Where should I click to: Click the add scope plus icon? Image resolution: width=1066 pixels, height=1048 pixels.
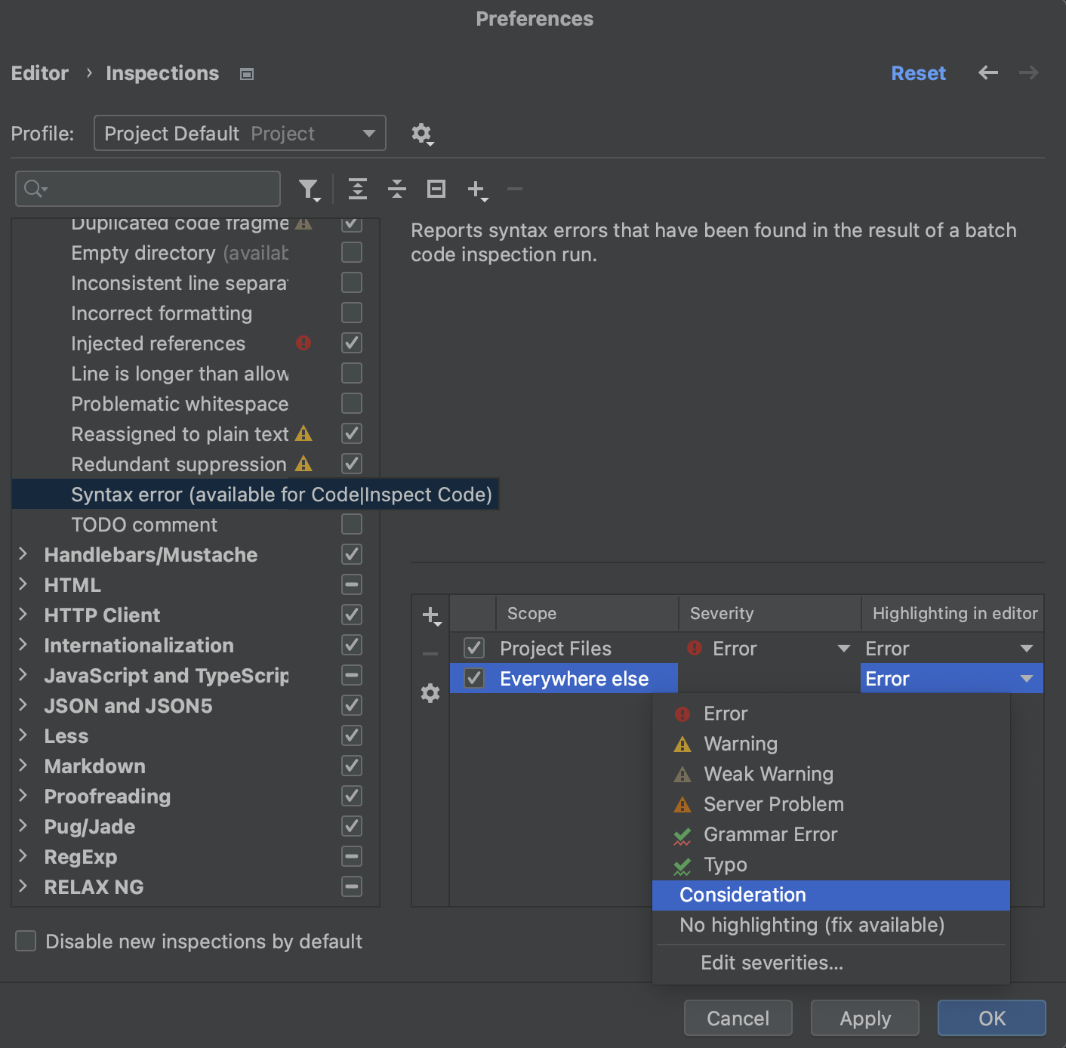click(431, 615)
